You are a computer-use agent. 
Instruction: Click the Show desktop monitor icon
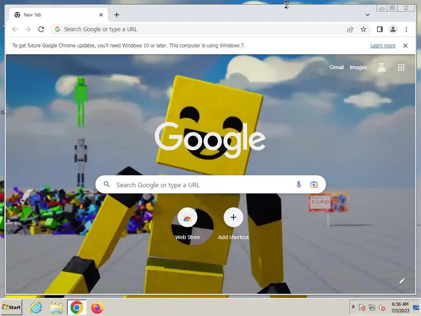pos(416,307)
